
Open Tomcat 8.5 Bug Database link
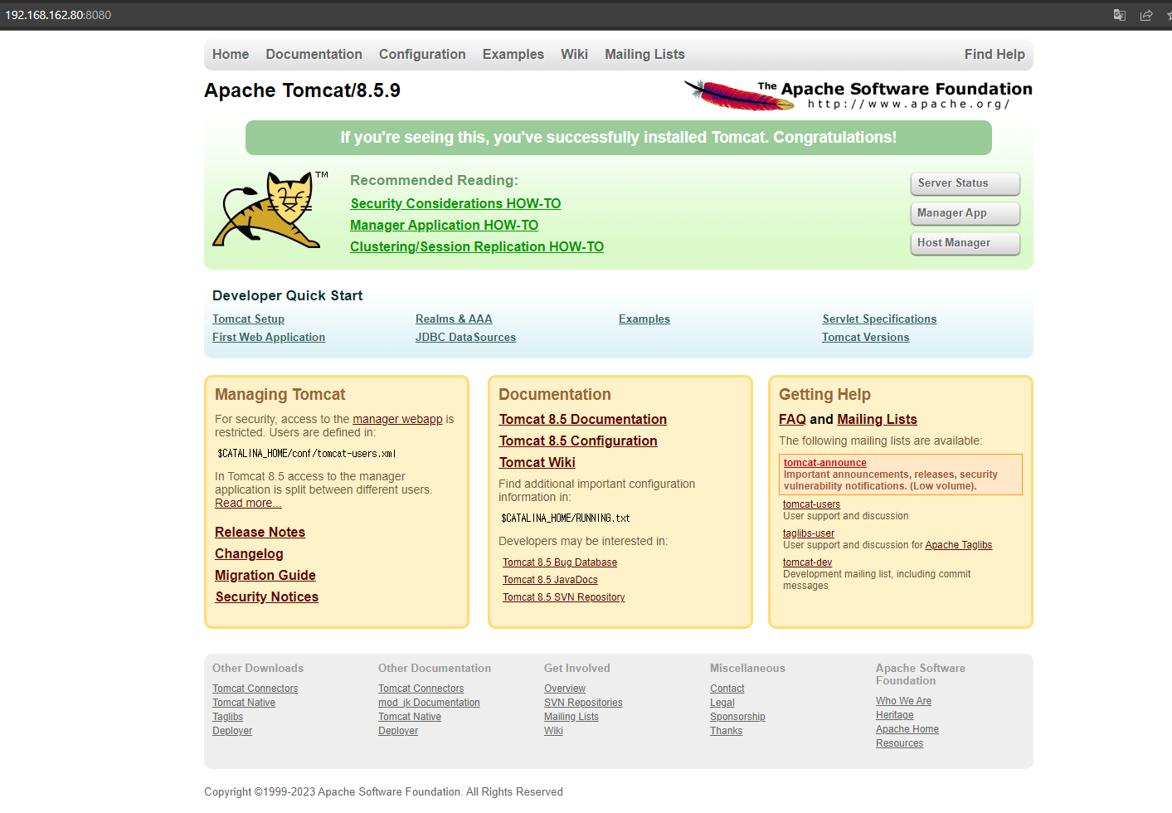click(x=560, y=562)
